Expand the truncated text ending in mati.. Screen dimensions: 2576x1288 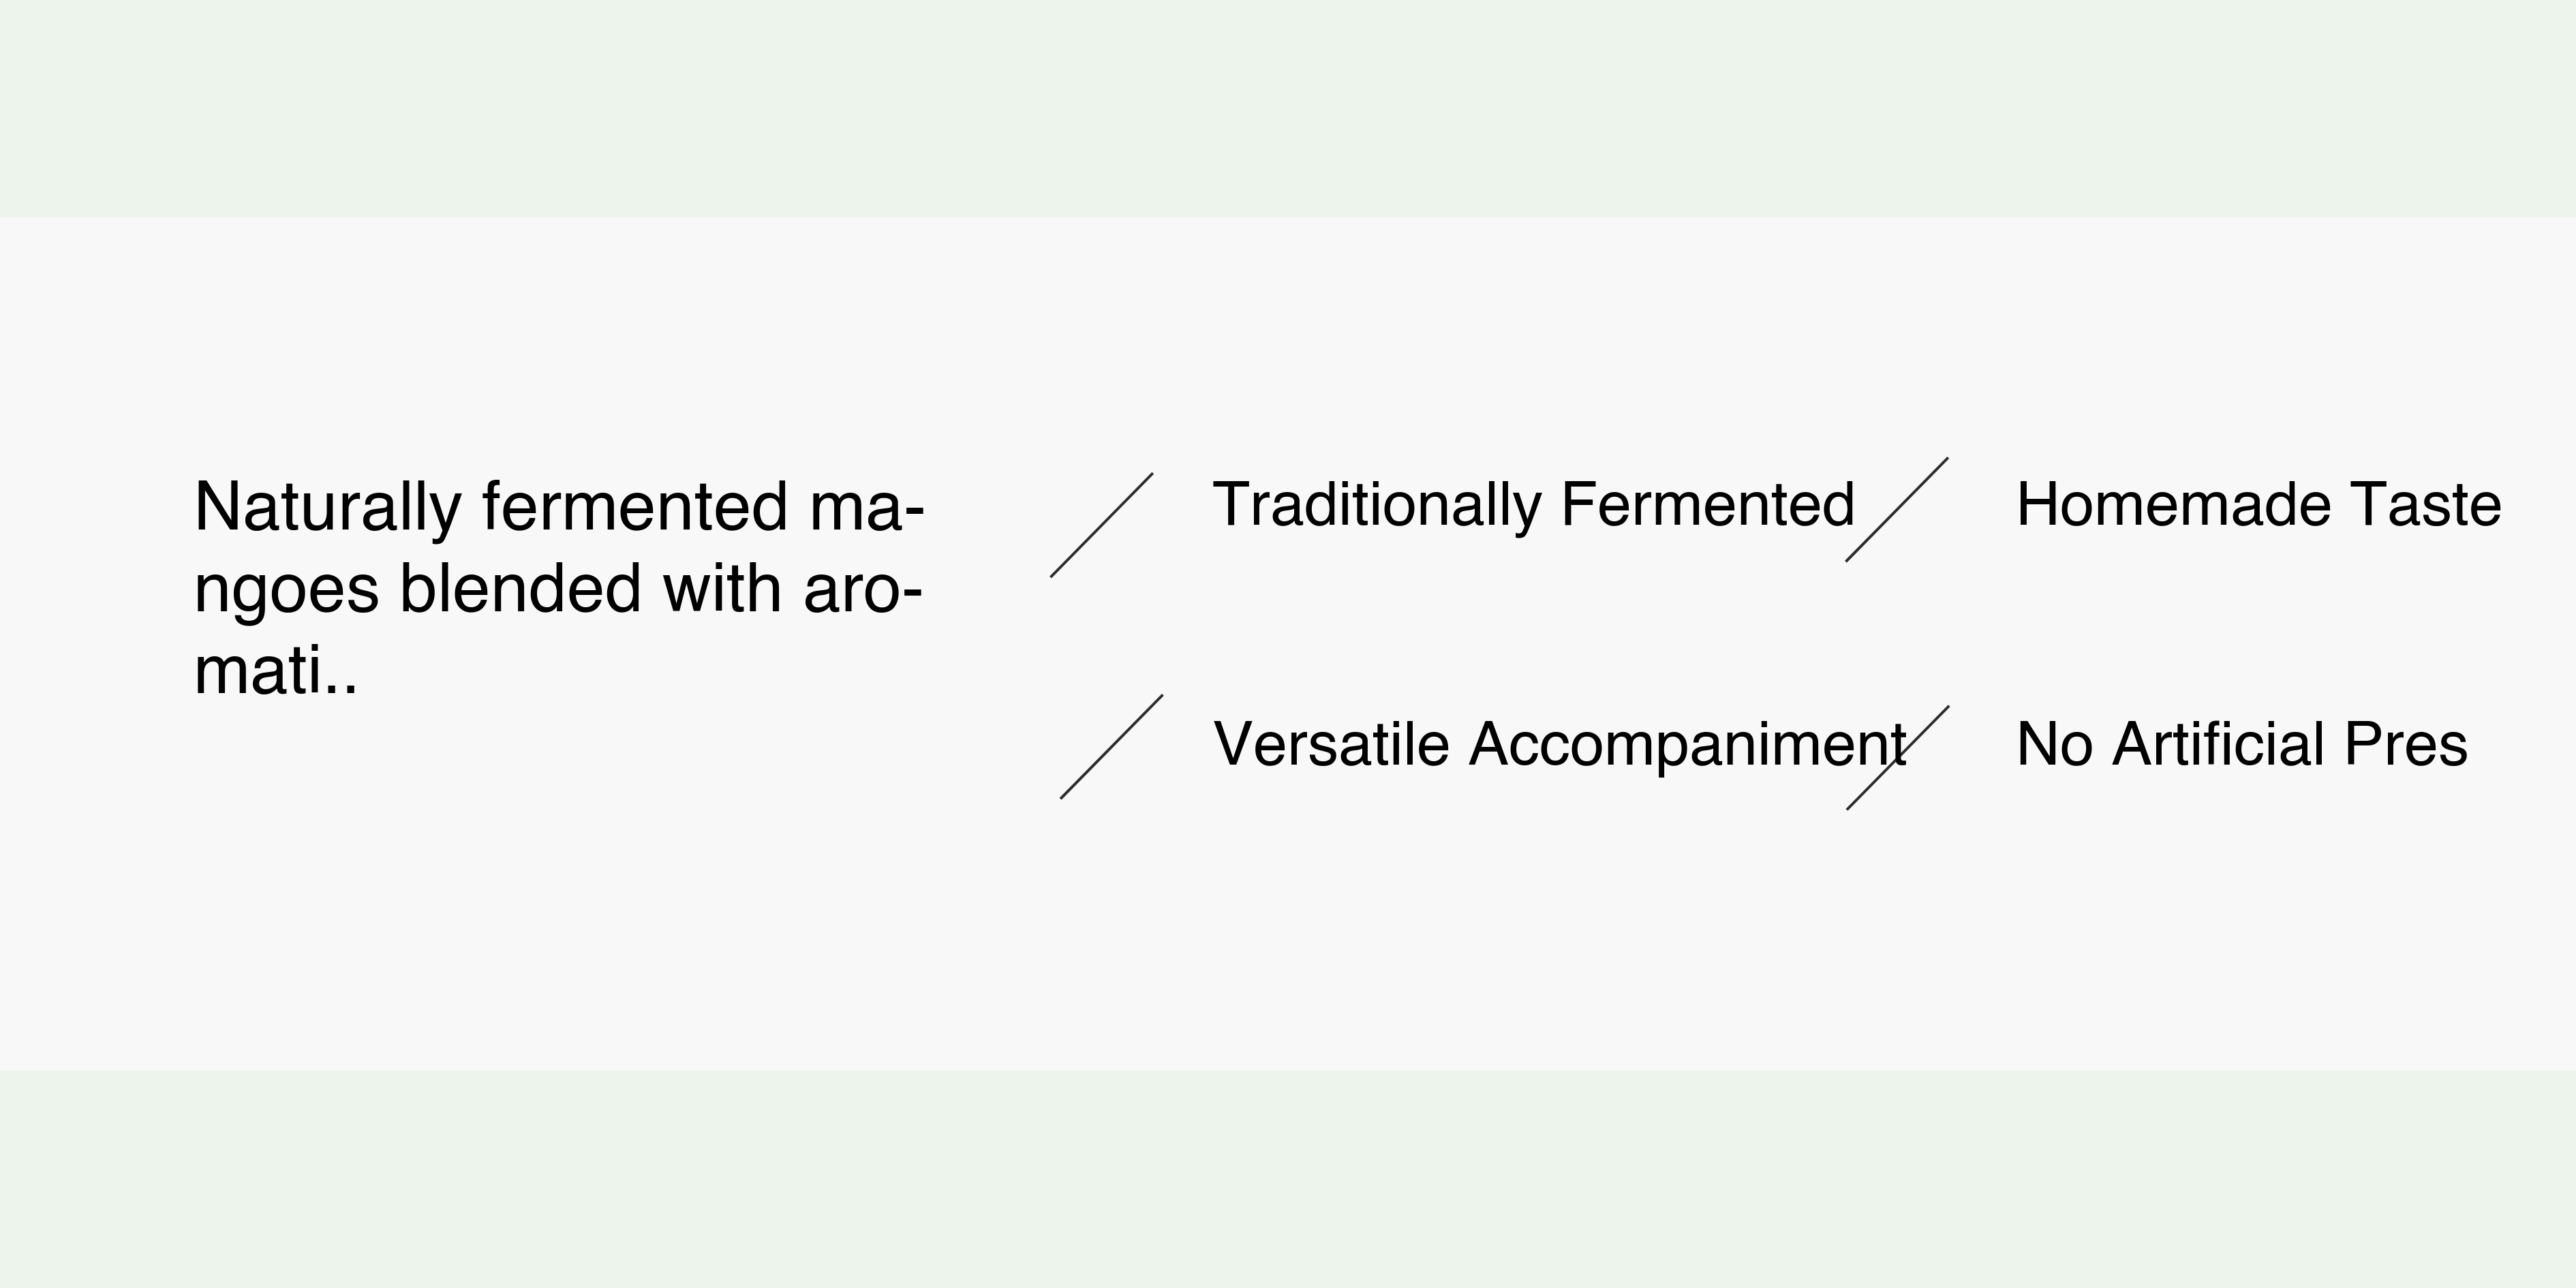pos(276,670)
